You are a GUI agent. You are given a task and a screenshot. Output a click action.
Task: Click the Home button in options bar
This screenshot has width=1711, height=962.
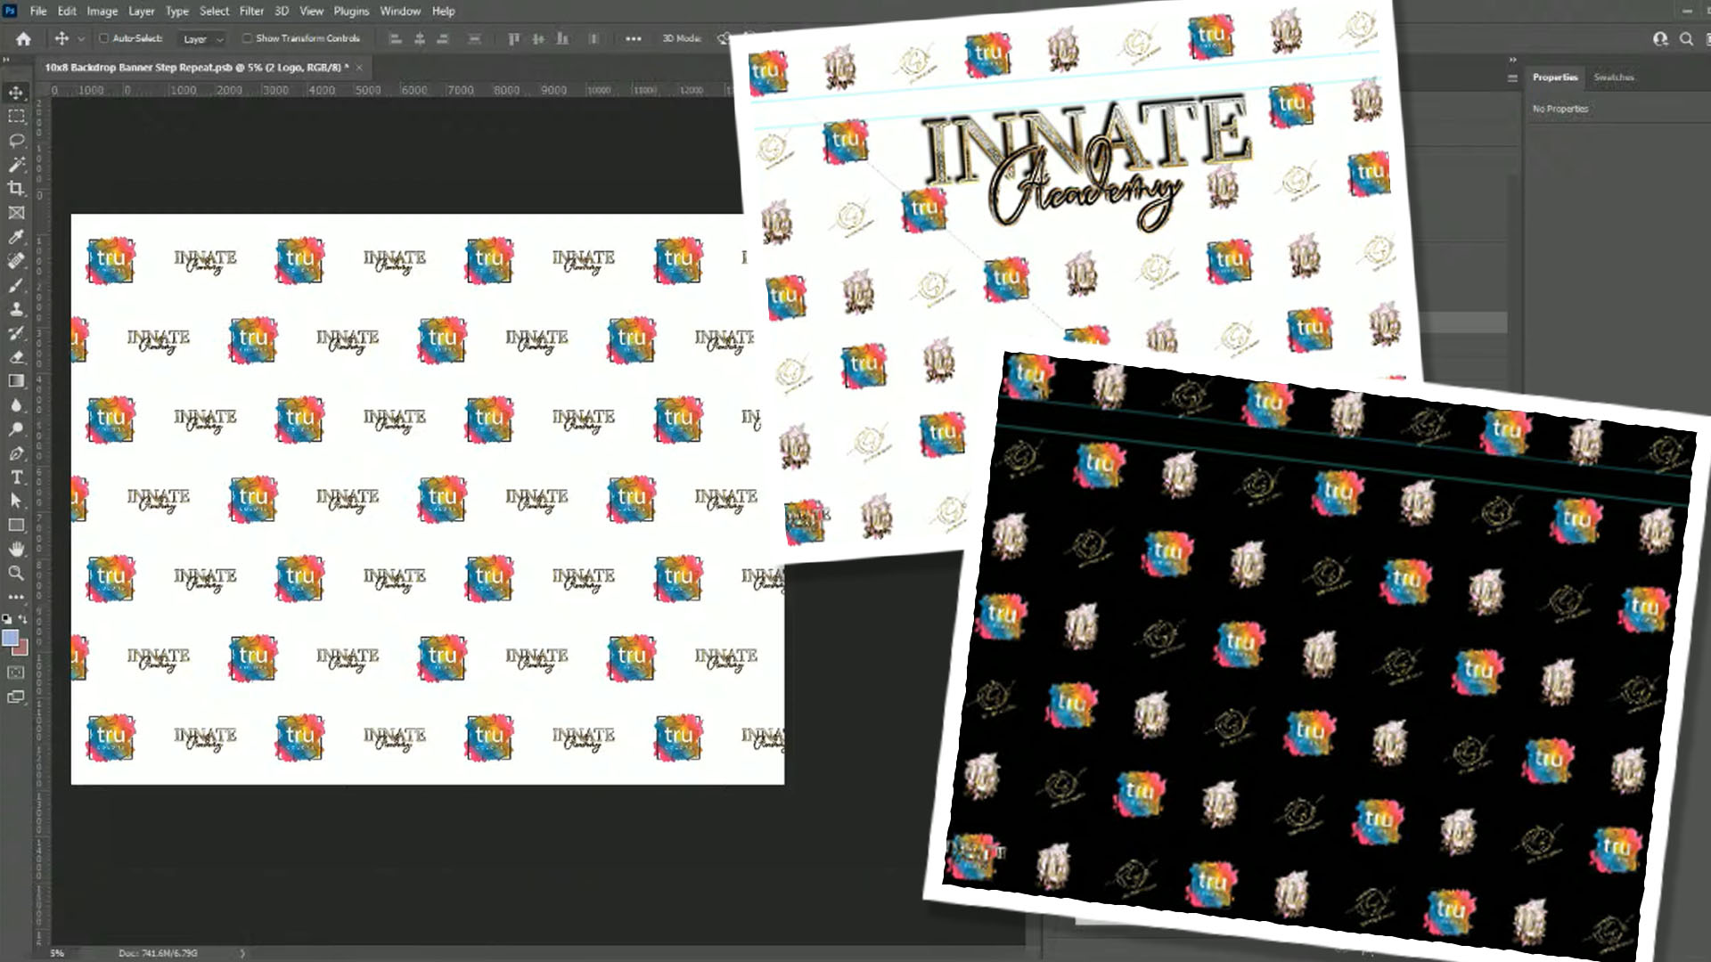(x=24, y=38)
